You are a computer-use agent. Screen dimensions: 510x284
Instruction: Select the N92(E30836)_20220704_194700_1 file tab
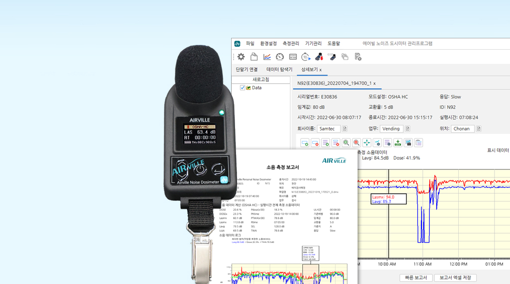click(336, 83)
